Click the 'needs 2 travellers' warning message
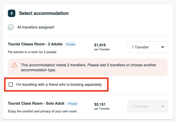Screen dimensions: 176x122 point(89,67)
